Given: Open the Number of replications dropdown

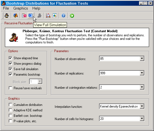Looking at the screenshot, I should (x=142, y=73).
